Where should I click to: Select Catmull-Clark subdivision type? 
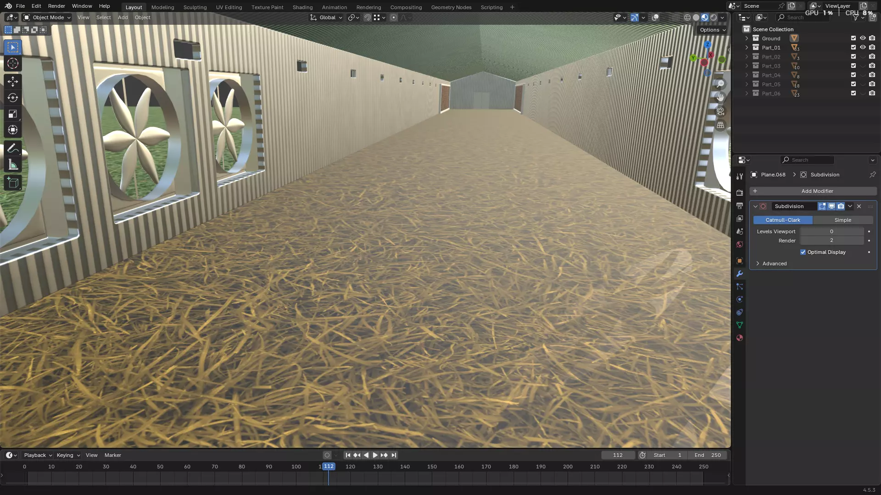click(x=783, y=220)
